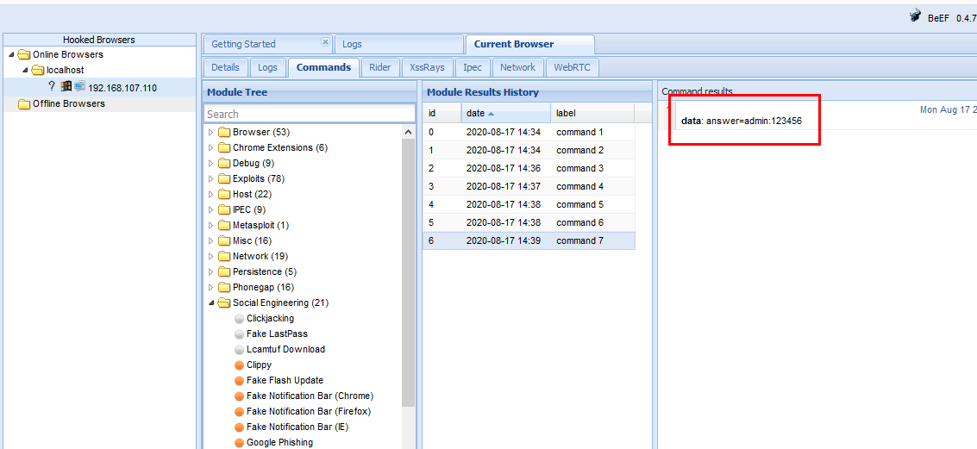Click the grey status dot beside Fake LastPass

[239, 334]
